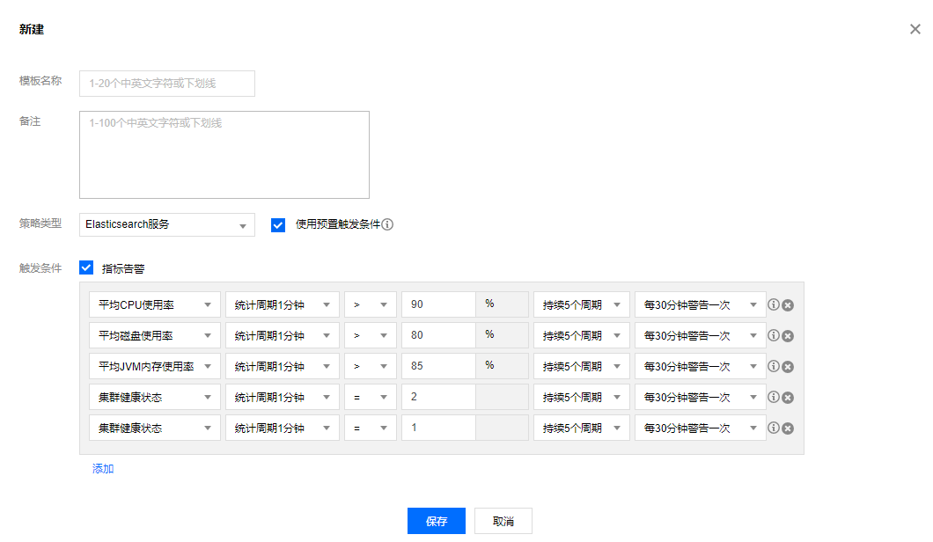Open the 平均CPU使用率 metric dropdown
The height and width of the screenshot is (542, 933).
click(x=155, y=304)
